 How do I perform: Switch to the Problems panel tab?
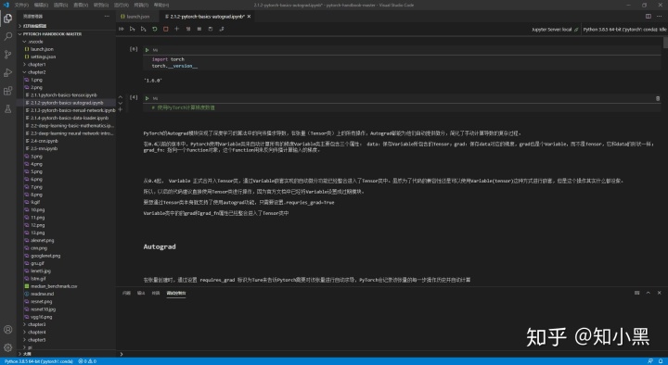coord(126,293)
